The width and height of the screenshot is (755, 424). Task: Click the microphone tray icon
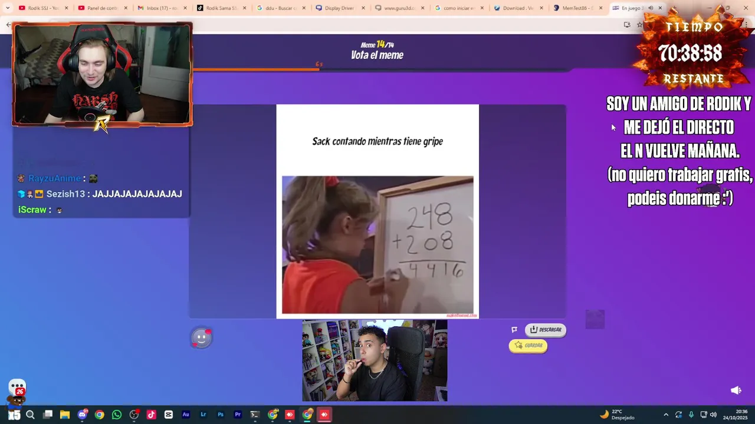(691, 415)
